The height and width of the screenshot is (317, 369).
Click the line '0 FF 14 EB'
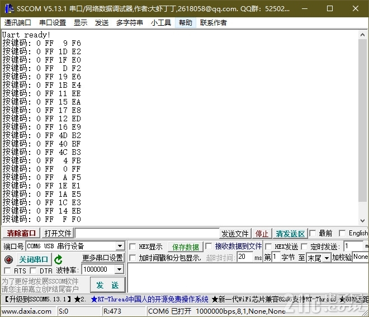point(42,211)
